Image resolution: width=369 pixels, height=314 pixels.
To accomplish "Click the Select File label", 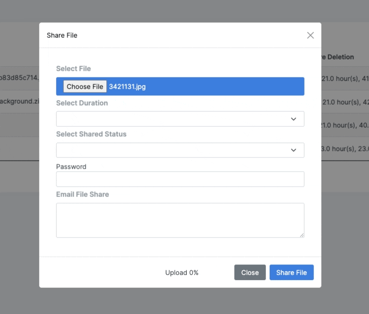I will tap(73, 69).
